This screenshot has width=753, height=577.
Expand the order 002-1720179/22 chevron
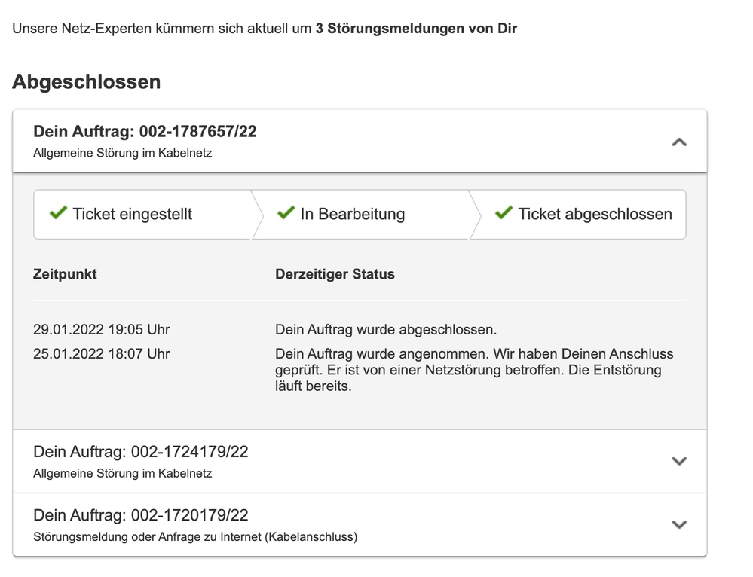[x=679, y=524]
